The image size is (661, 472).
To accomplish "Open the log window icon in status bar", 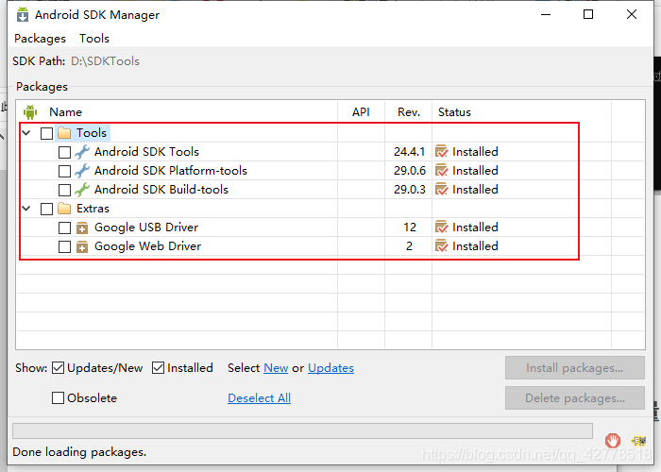I will (639, 441).
